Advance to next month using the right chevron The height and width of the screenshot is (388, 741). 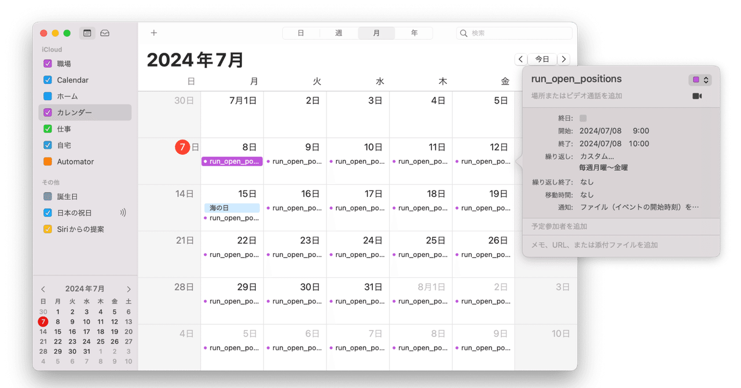point(564,59)
